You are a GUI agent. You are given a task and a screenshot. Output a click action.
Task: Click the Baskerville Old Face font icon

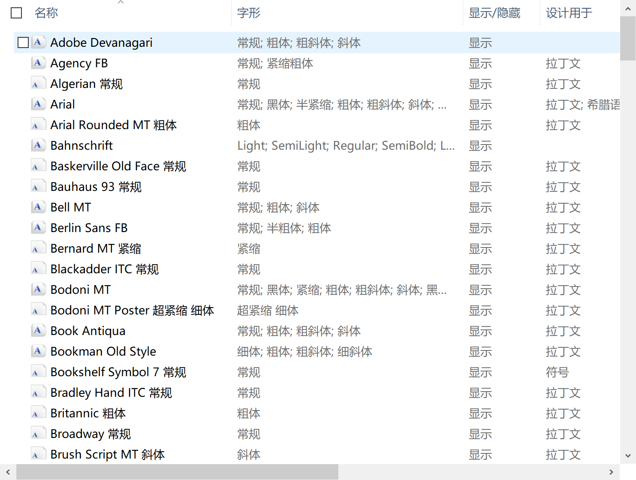pyautogui.click(x=39, y=166)
